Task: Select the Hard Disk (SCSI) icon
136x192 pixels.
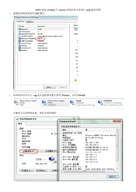Action: 20,34
